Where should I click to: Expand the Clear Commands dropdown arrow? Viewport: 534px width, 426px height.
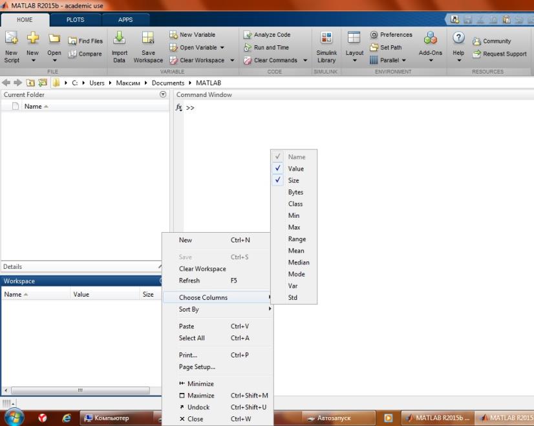[x=305, y=60]
